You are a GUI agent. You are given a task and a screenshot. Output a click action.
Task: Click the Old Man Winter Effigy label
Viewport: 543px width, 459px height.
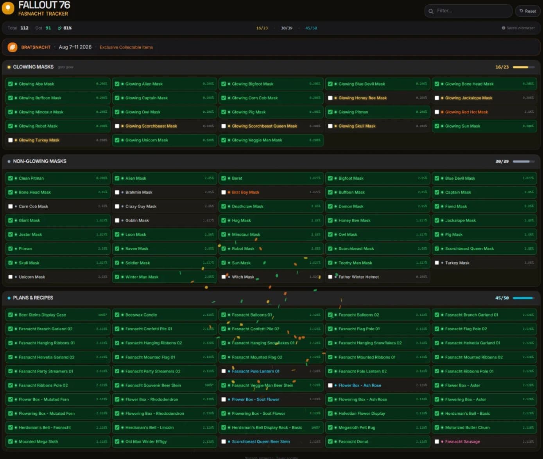pyautogui.click(x=146, y=442)
